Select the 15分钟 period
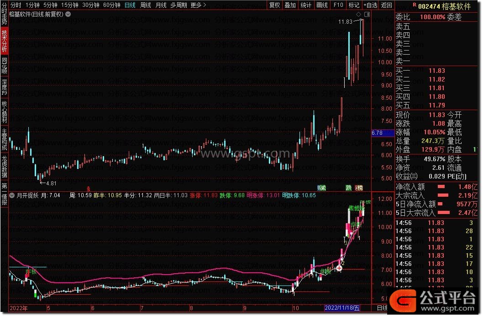The height and width of the screenshot is (316, 483). pyautogui.click(x=69, y=5)
